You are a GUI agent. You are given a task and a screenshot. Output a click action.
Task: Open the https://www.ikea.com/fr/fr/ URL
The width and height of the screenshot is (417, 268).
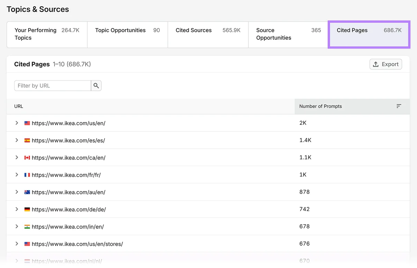pyautogui.click(x=66, y=175)
